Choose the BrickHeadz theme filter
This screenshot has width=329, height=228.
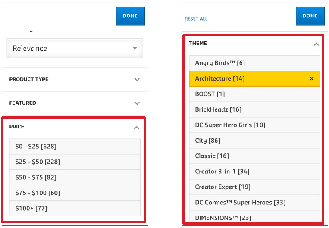pyautogui.click(x=254, y=109)
